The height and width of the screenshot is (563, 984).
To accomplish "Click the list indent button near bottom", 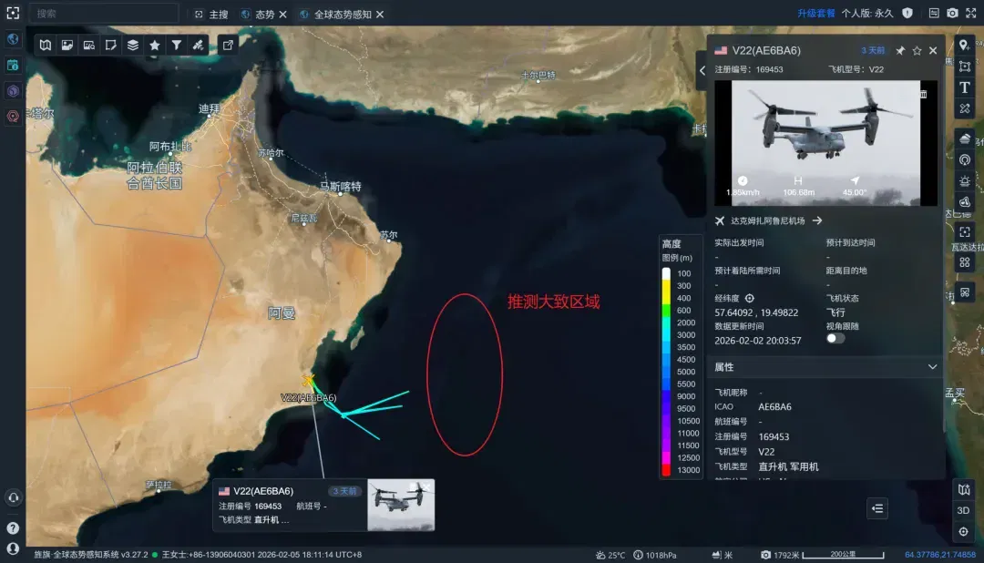I will [877, 508].
